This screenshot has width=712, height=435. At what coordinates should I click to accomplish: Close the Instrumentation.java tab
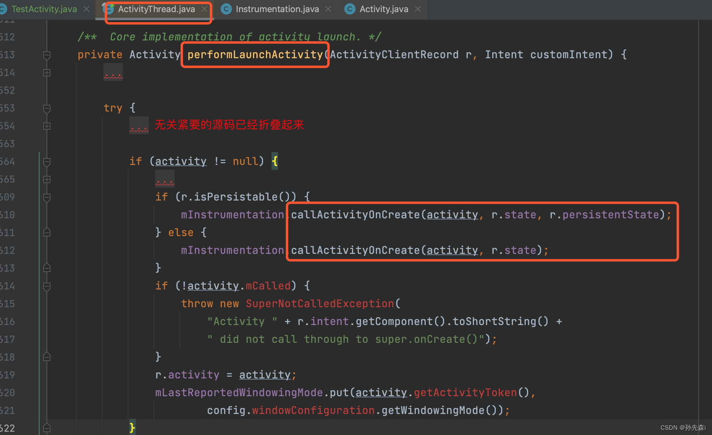point(328,9)
